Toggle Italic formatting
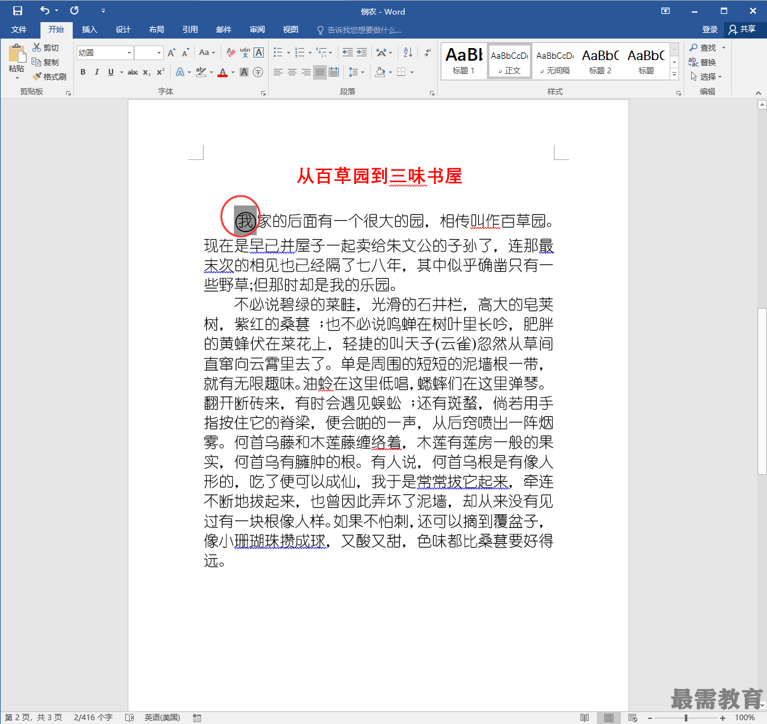The width and height of the screenshot is (767, 724). 97,72
